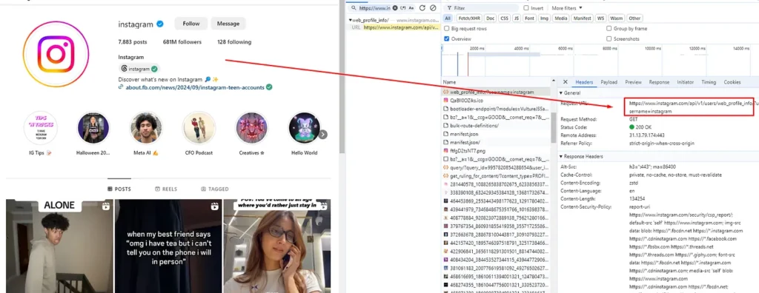The image size is (759, 293).
Task: Uncheck the Overview checkbox
Action: click(447, 38)
